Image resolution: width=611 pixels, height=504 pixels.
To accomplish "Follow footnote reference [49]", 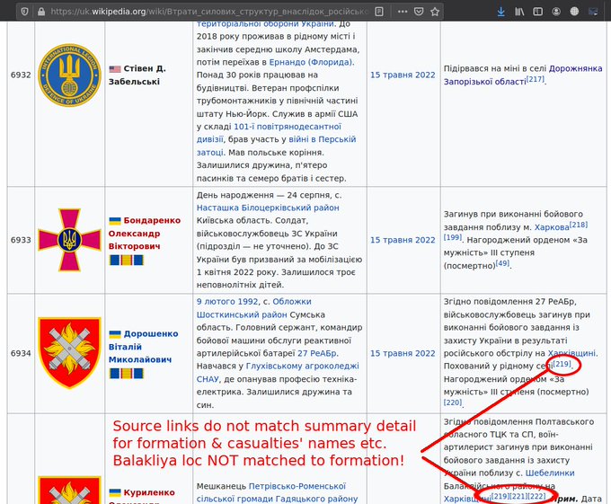I will 502,263.
